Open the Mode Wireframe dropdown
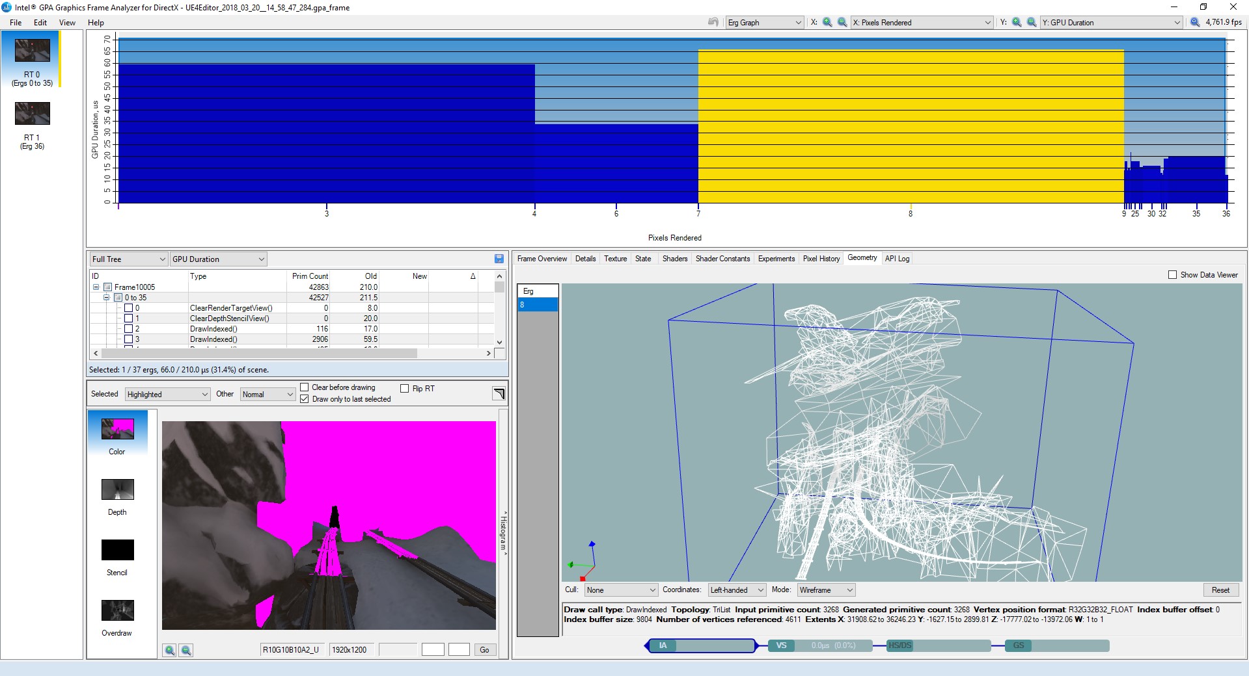The width and height of the screenshot is (1249, 676). point(827,590)
